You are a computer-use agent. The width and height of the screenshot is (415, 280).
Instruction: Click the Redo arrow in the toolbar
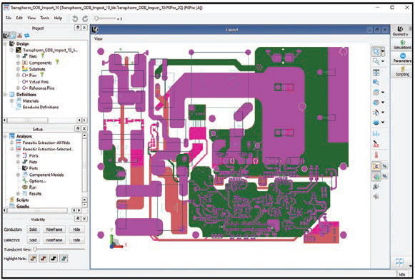click(85, 19)
